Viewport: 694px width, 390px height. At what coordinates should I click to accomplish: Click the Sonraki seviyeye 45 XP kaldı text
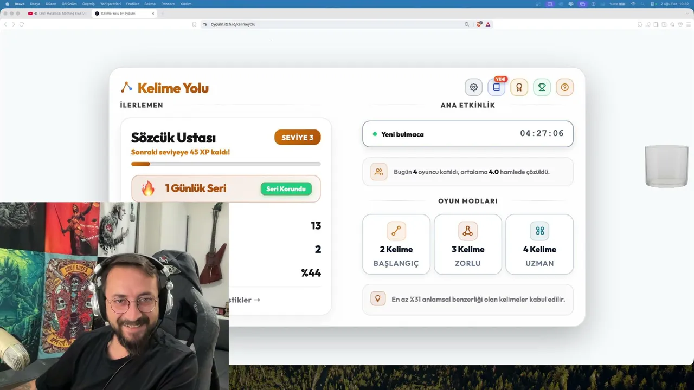click(x=181, y=152)
